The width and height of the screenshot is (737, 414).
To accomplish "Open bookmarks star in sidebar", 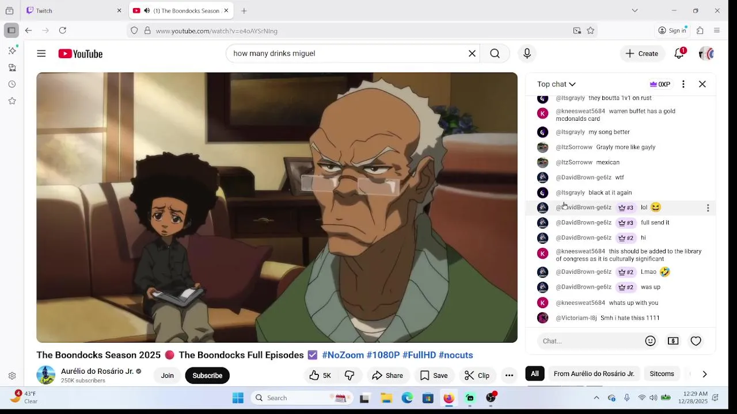I will point(12,101).
